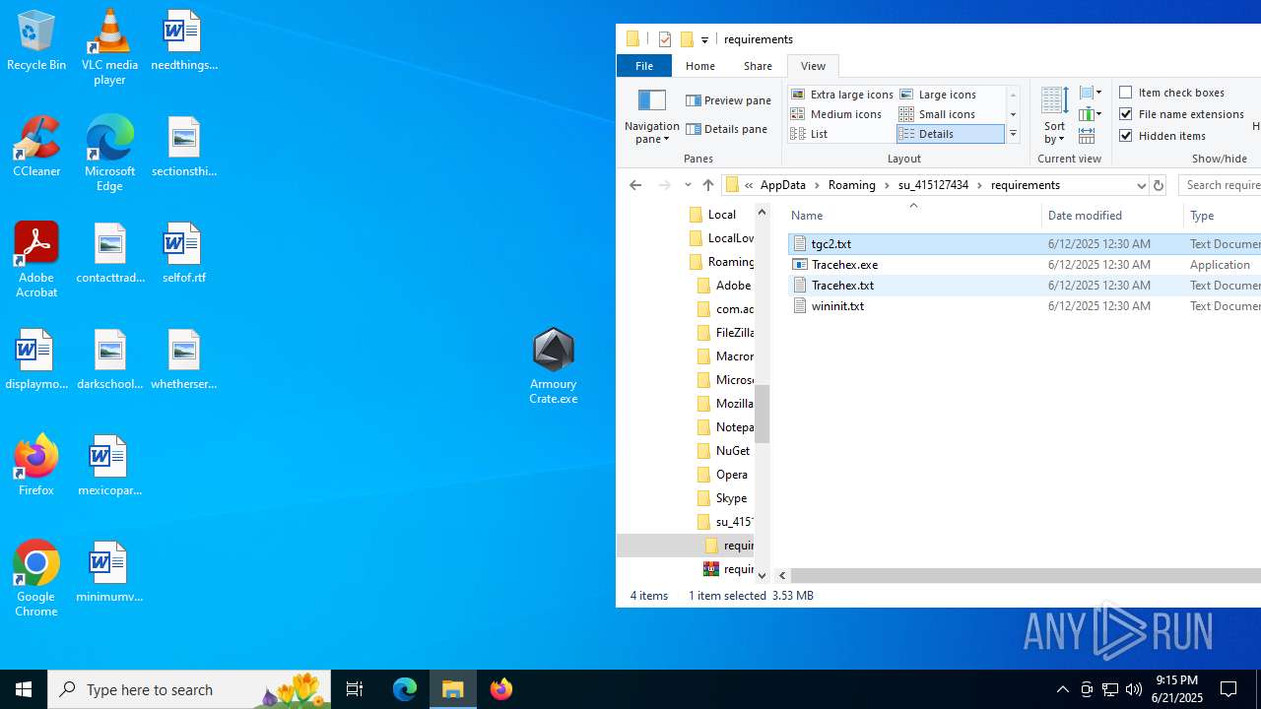The height and width of the screenshot is (709, 1261).
Task: Expand the Roaming breadcrumb chevron
Action: click(x=885, y=185)
